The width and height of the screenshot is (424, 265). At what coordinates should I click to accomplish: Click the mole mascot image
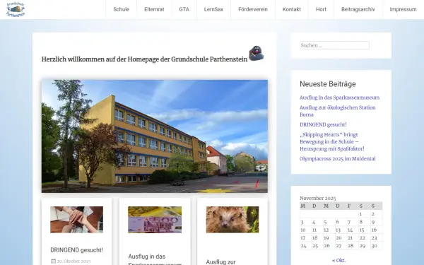[256, 53]
